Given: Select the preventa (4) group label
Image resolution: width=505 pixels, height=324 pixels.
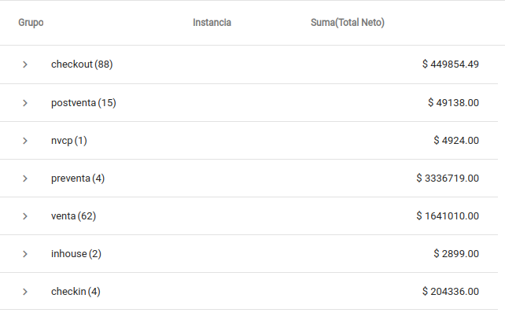Looking at the screenshot, I should click(78, 179).
